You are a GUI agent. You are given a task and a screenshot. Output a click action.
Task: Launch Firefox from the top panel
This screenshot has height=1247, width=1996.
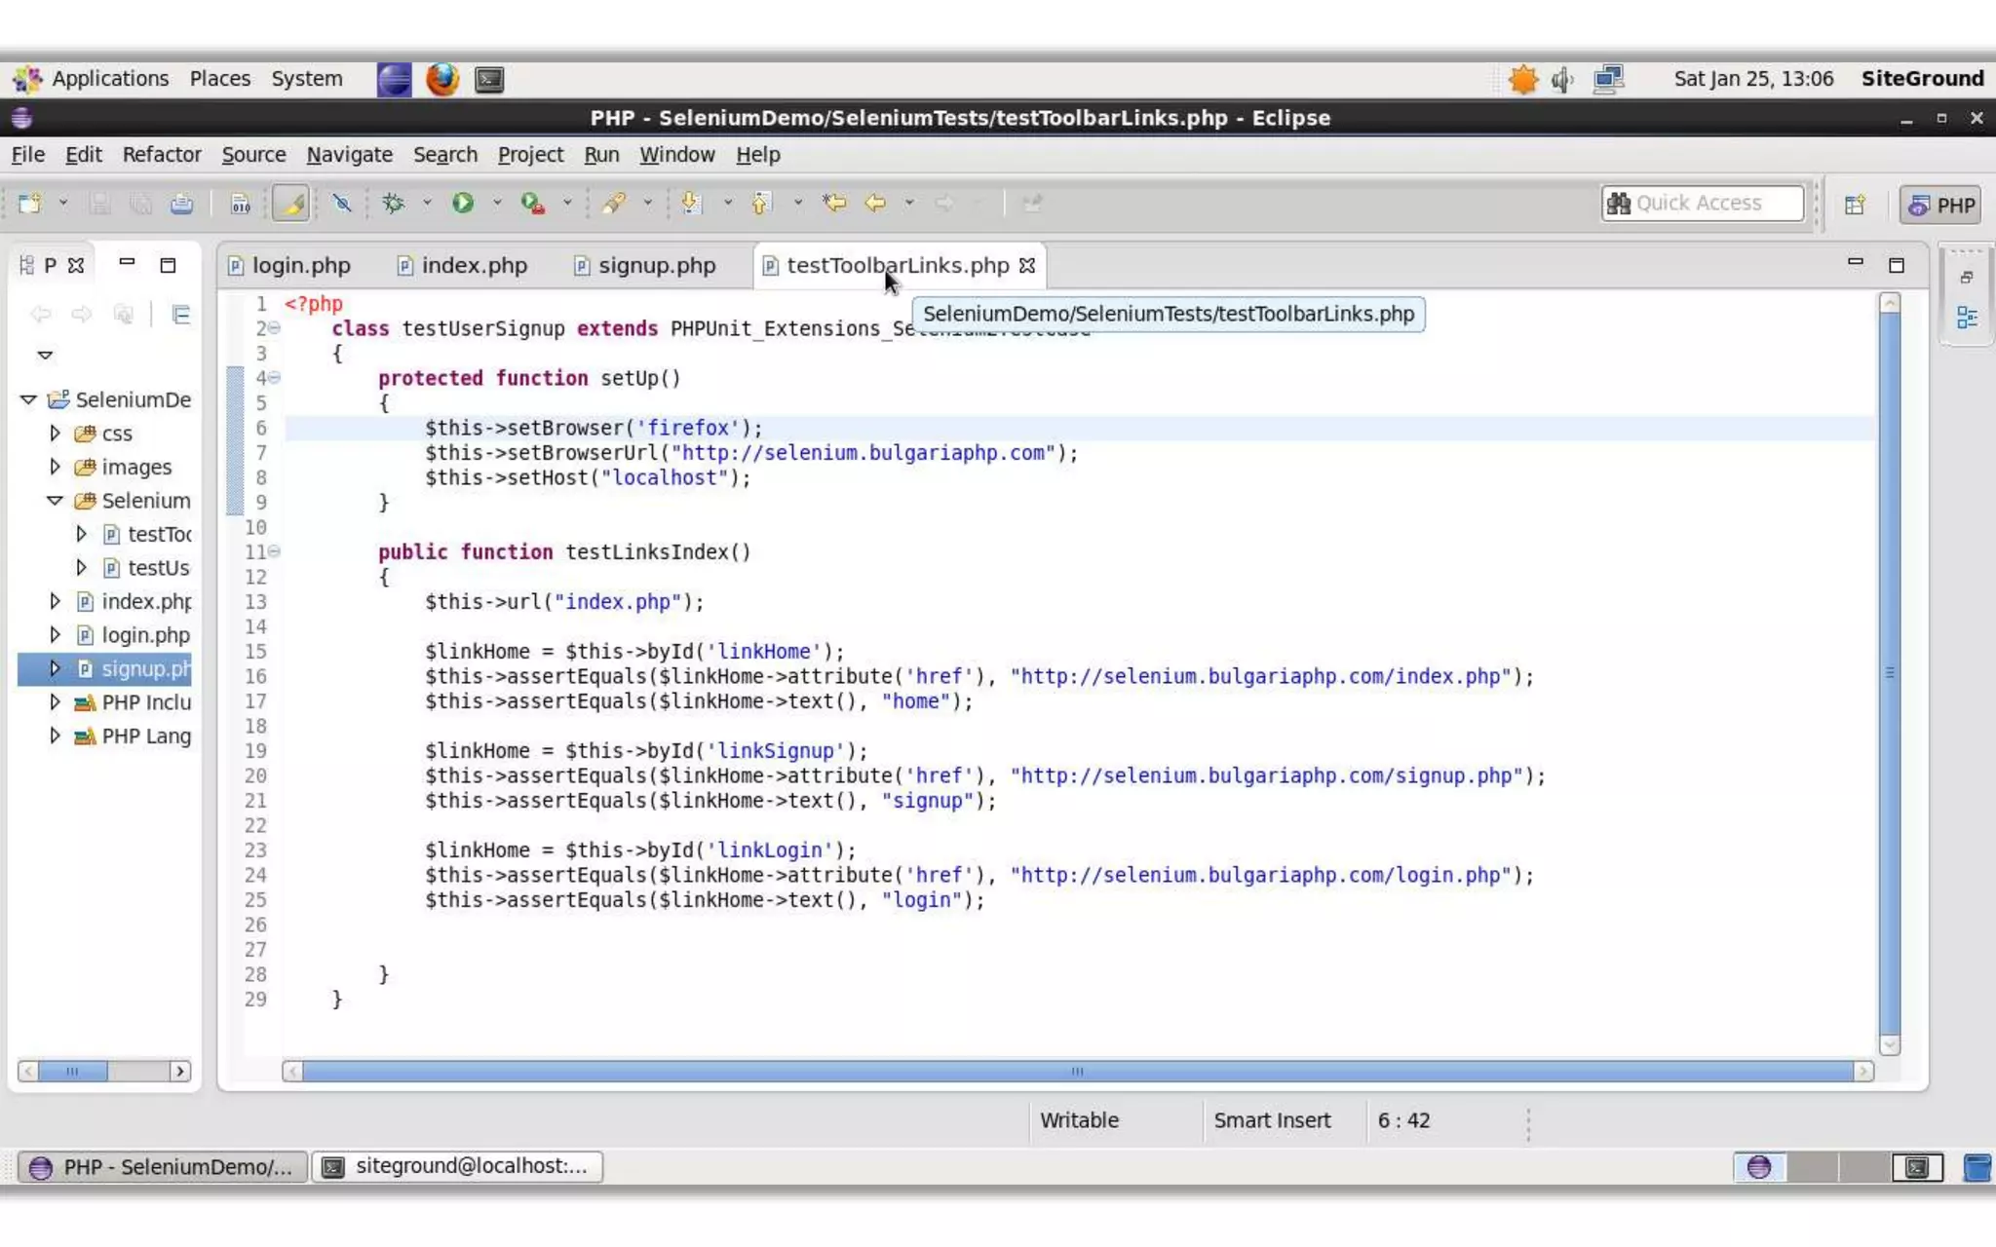441,79
